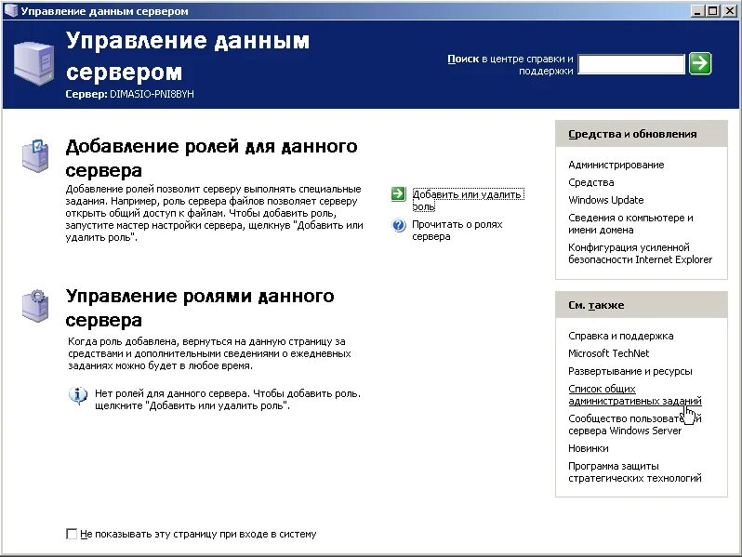The width and height of the screenshot is (742, 557).
Task: Enable 'Не показывать эту страницу при входе' checkbox
Action: click(72, 534)
